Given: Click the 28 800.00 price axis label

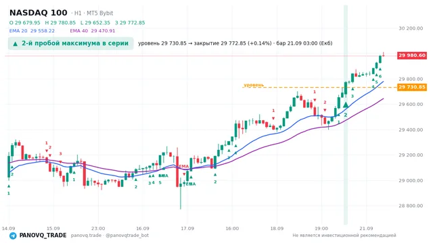Looking at the screenshot, I should coord(411,206).
